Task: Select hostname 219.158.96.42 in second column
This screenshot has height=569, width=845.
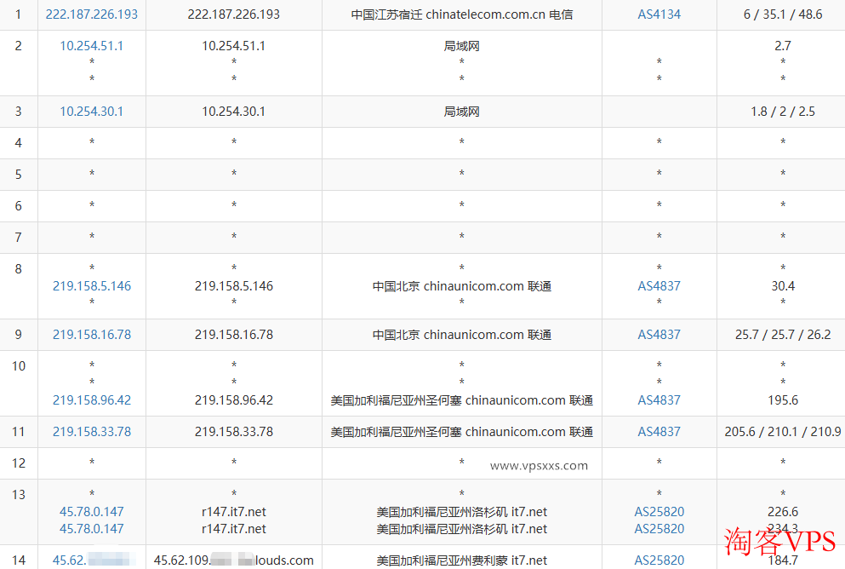Action: (x=234, y=400)
